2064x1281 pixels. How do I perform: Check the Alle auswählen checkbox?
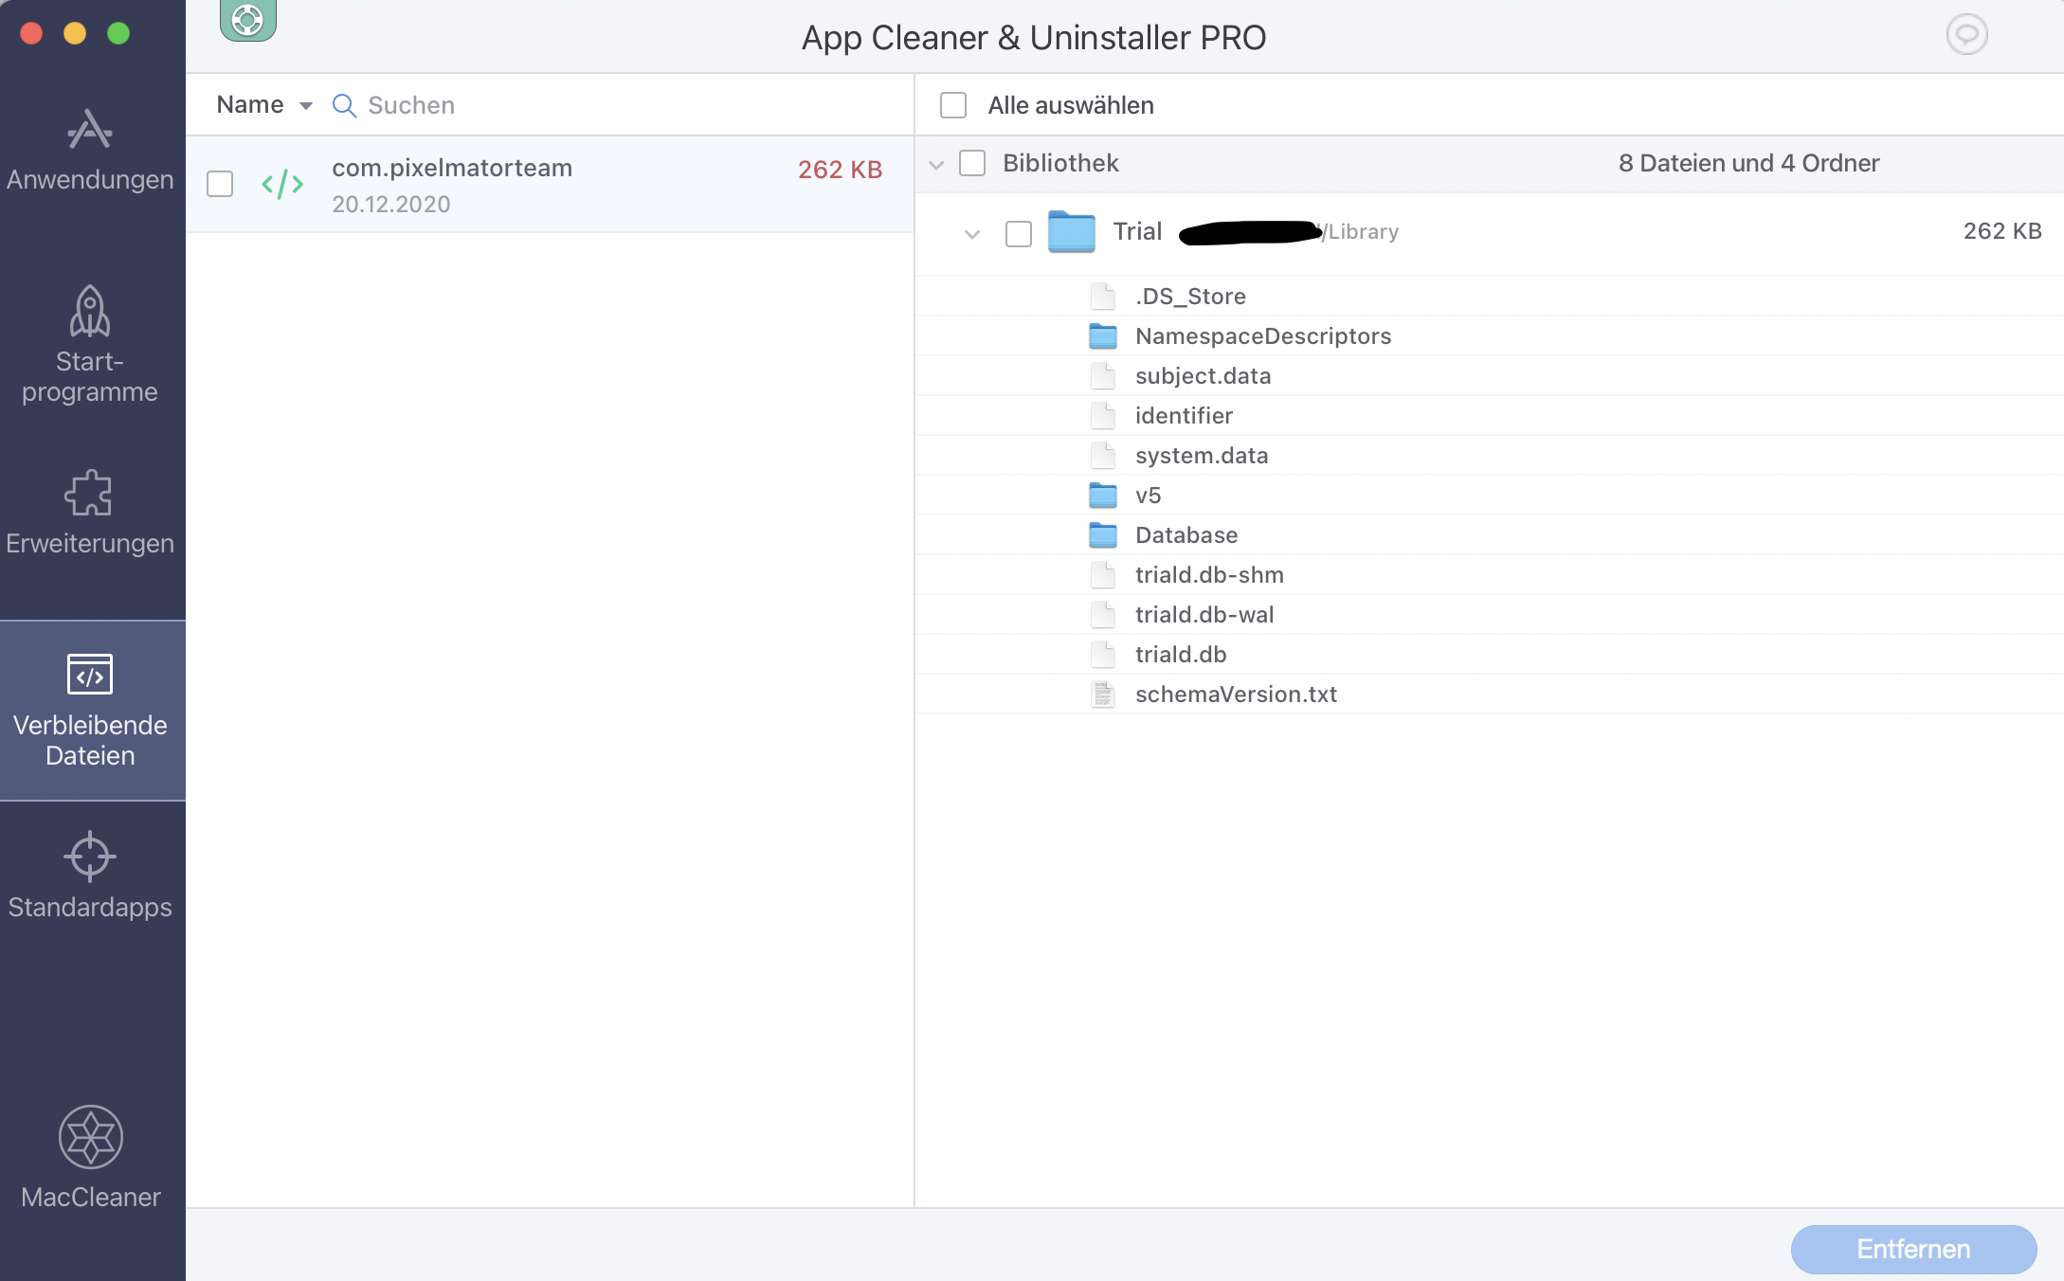[953, 105]
